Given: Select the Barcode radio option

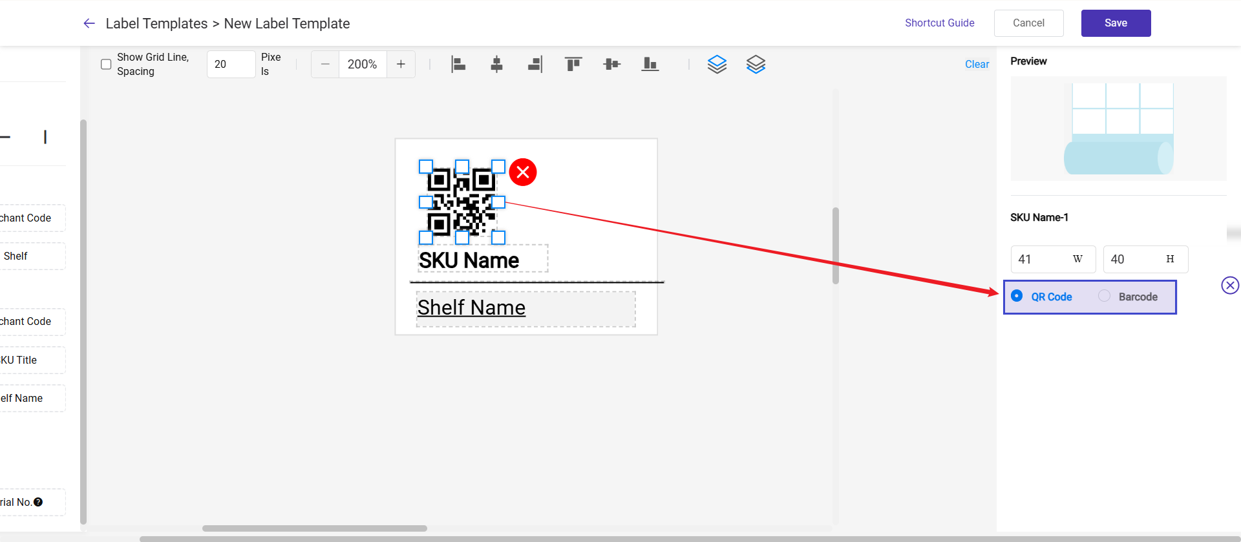Looking at the screenshot, I should [1105, 296].
